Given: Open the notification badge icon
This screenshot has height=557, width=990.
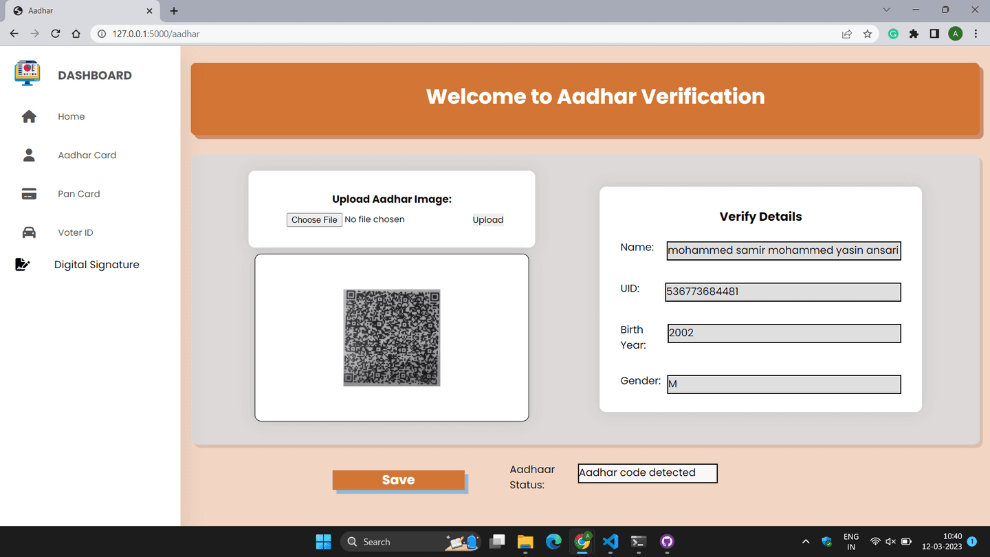Looking at the screenshot, I should tap(972, 542).
